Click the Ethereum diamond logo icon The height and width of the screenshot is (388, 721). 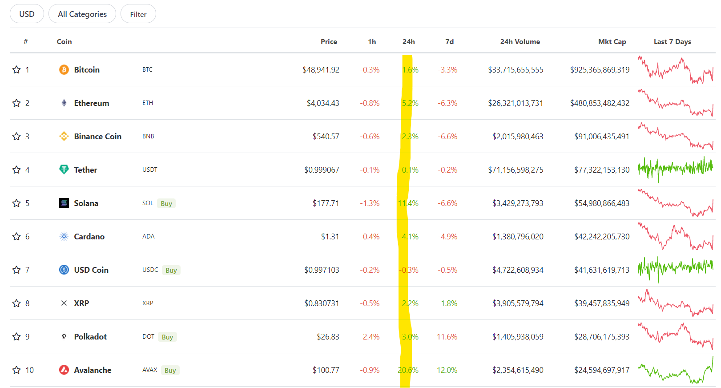tap(64, 103)
